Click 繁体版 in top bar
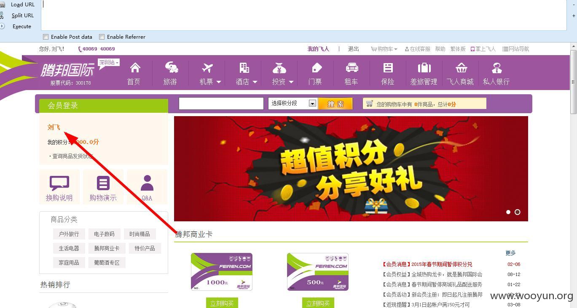577x308 pixels. click(458, 49)
